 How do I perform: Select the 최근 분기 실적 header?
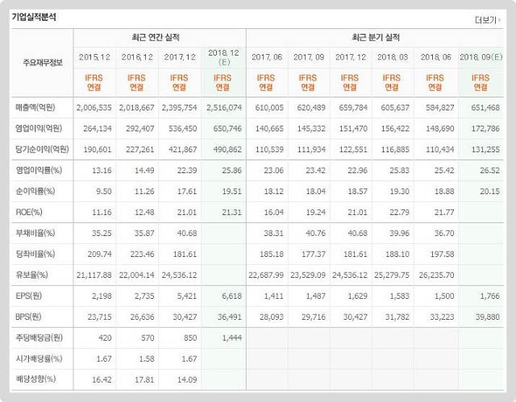click(x=376, y=37)
